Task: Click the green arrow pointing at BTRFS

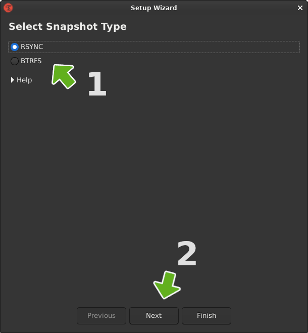Action: pos(63,76)
